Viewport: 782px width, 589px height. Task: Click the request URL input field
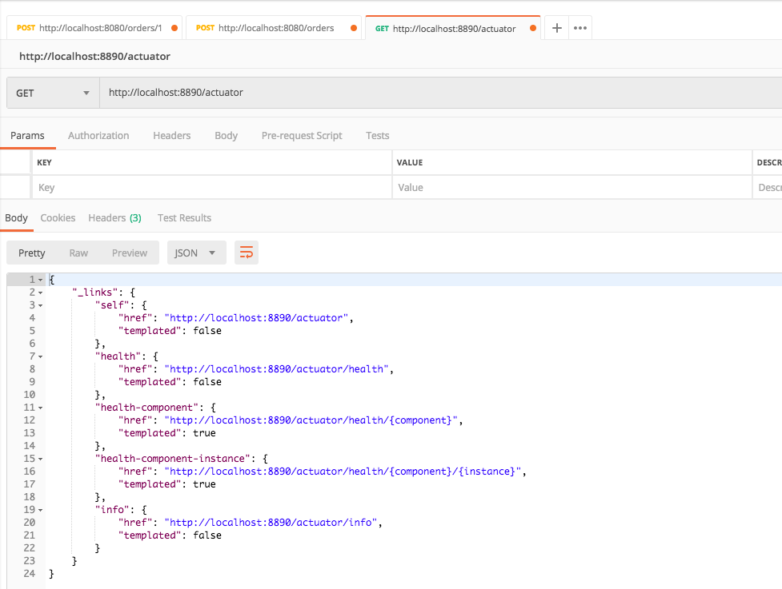pyautogui.click(x=441, y=93)
